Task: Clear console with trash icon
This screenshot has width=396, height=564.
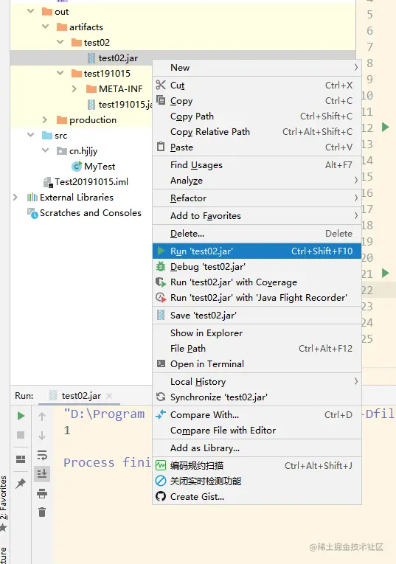Action: [42, 512]
